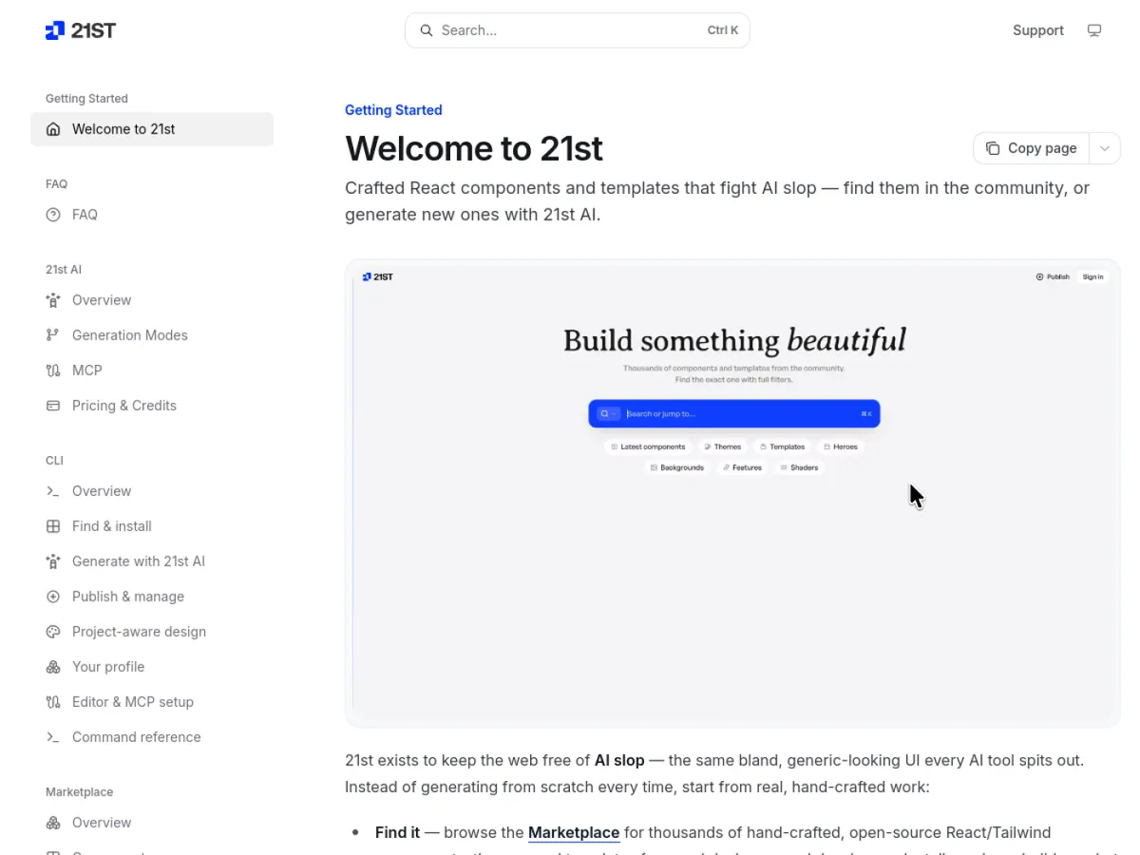The width and height of the screenshot is (1140, 855).
Task: Open Welcome to 21st sidebar item
Action: pyautogui.click(x=152, y=129)
